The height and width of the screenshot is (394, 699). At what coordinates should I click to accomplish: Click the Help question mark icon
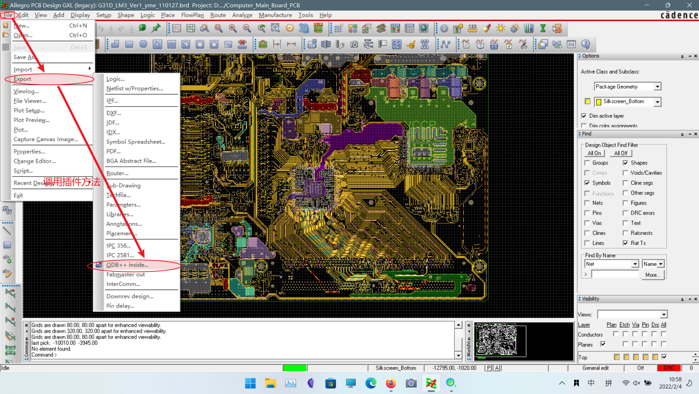coord(585,45)
